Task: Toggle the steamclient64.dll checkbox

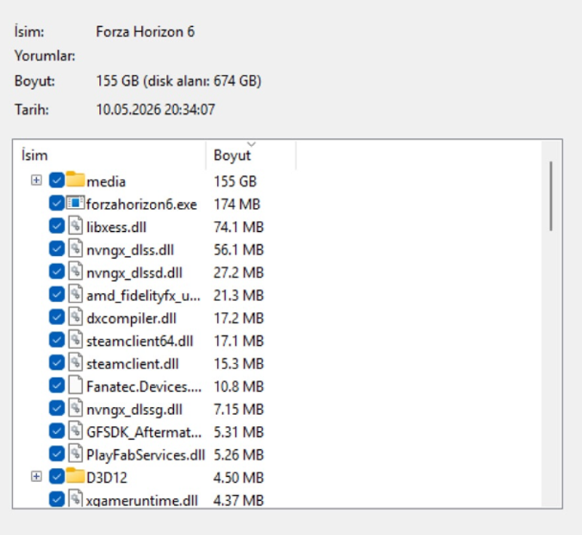Action: 57,340
